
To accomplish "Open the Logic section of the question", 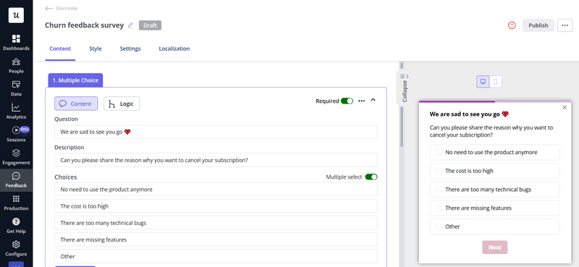I will [122, 103].
